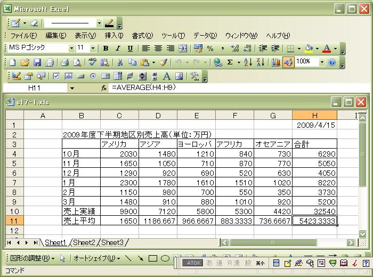Sort descending Z to A

tap(260, 62)
